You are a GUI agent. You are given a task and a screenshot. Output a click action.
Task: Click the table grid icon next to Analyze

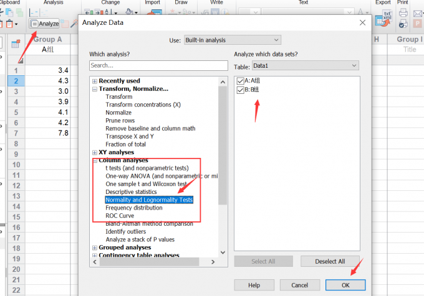tap(65, 24)
